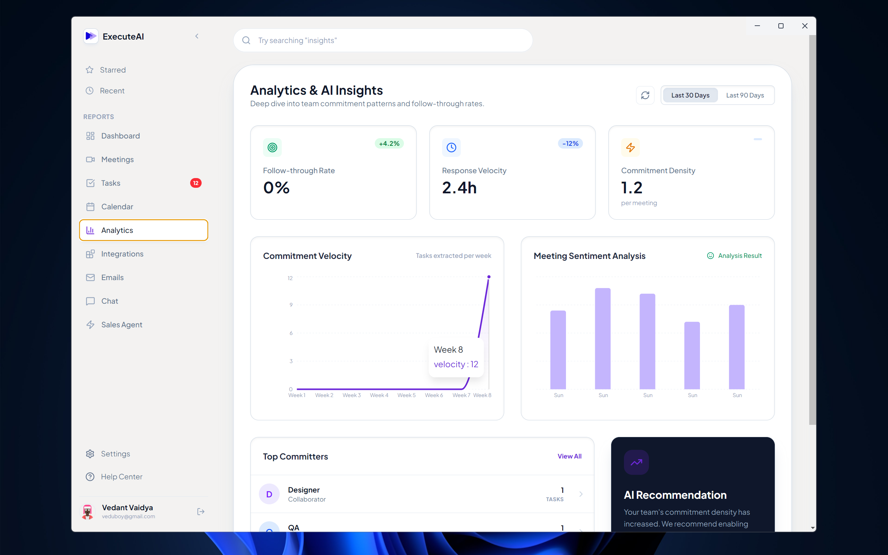Click the logout icon beside Vedant Vaidya
888x555 pixels.
point(201,511)
